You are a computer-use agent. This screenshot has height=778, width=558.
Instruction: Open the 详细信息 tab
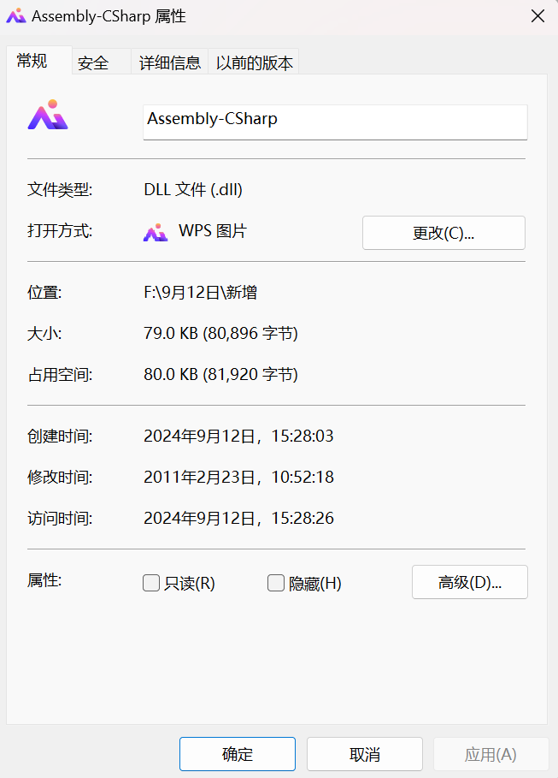point(170,62)
